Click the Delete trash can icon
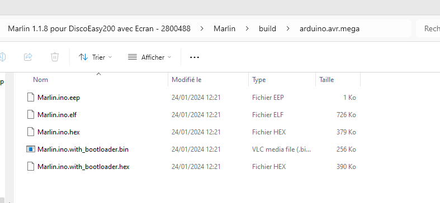Viewport: 440px width, 203px height. pos(55,57)
